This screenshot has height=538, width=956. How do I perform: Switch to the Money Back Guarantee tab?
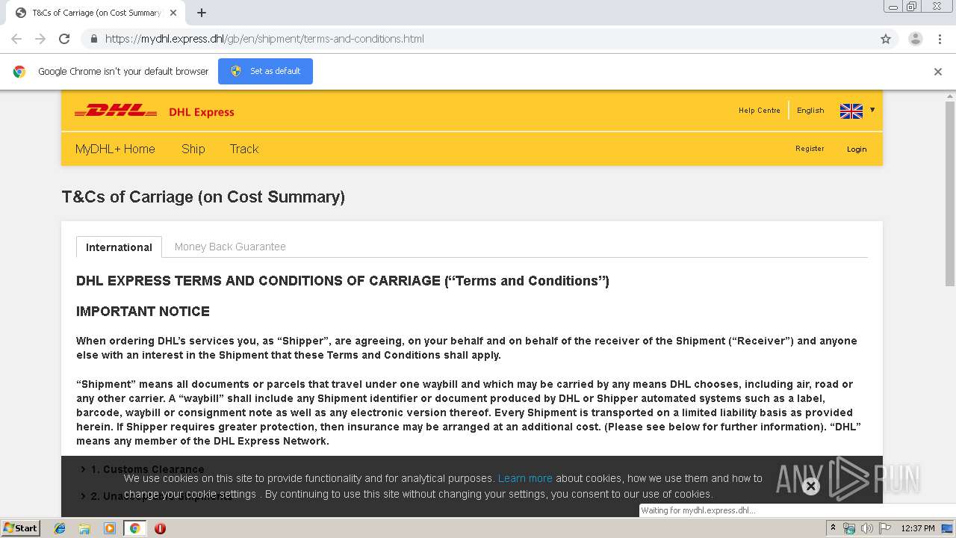(230, 247)
